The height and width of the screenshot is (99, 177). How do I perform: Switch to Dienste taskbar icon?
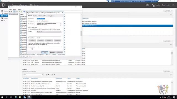tap(29, 97)
